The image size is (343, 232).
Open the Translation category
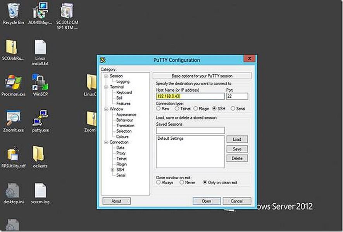tap(125, 125)
